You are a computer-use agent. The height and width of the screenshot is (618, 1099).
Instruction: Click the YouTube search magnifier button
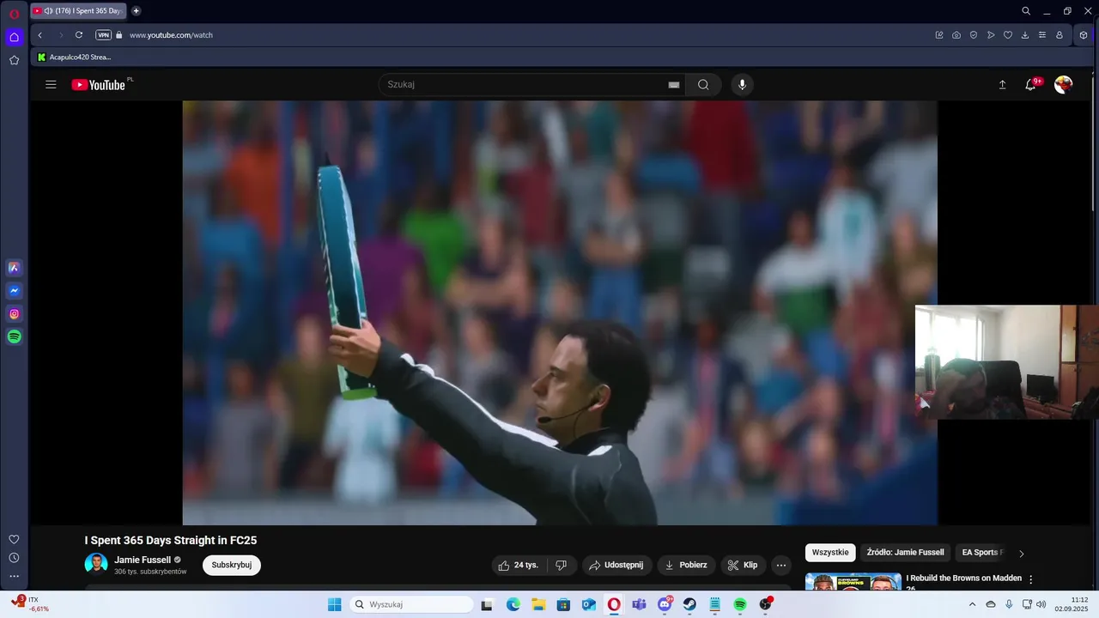click(x=703, y=84)
